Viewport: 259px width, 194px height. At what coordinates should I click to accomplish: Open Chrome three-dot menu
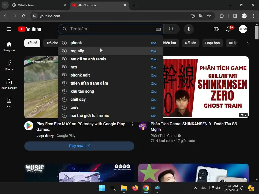tap(253, 16)
